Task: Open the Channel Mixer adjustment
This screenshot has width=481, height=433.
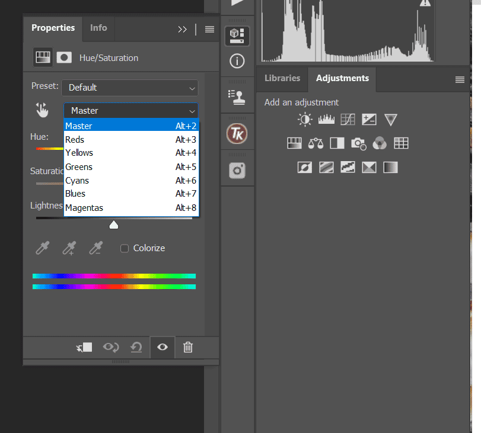Action: click(x=380, y=143)
